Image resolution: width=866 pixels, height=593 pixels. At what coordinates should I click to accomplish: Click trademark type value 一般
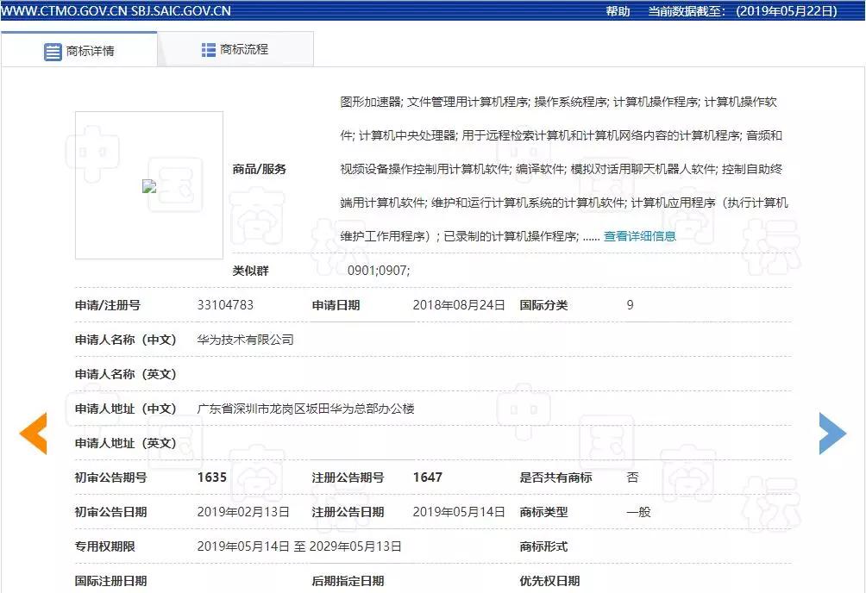click(639, 512)
